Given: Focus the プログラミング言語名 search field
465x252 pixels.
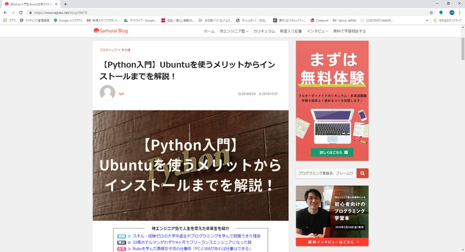Looking at the screenshot, I should (326, 173).
